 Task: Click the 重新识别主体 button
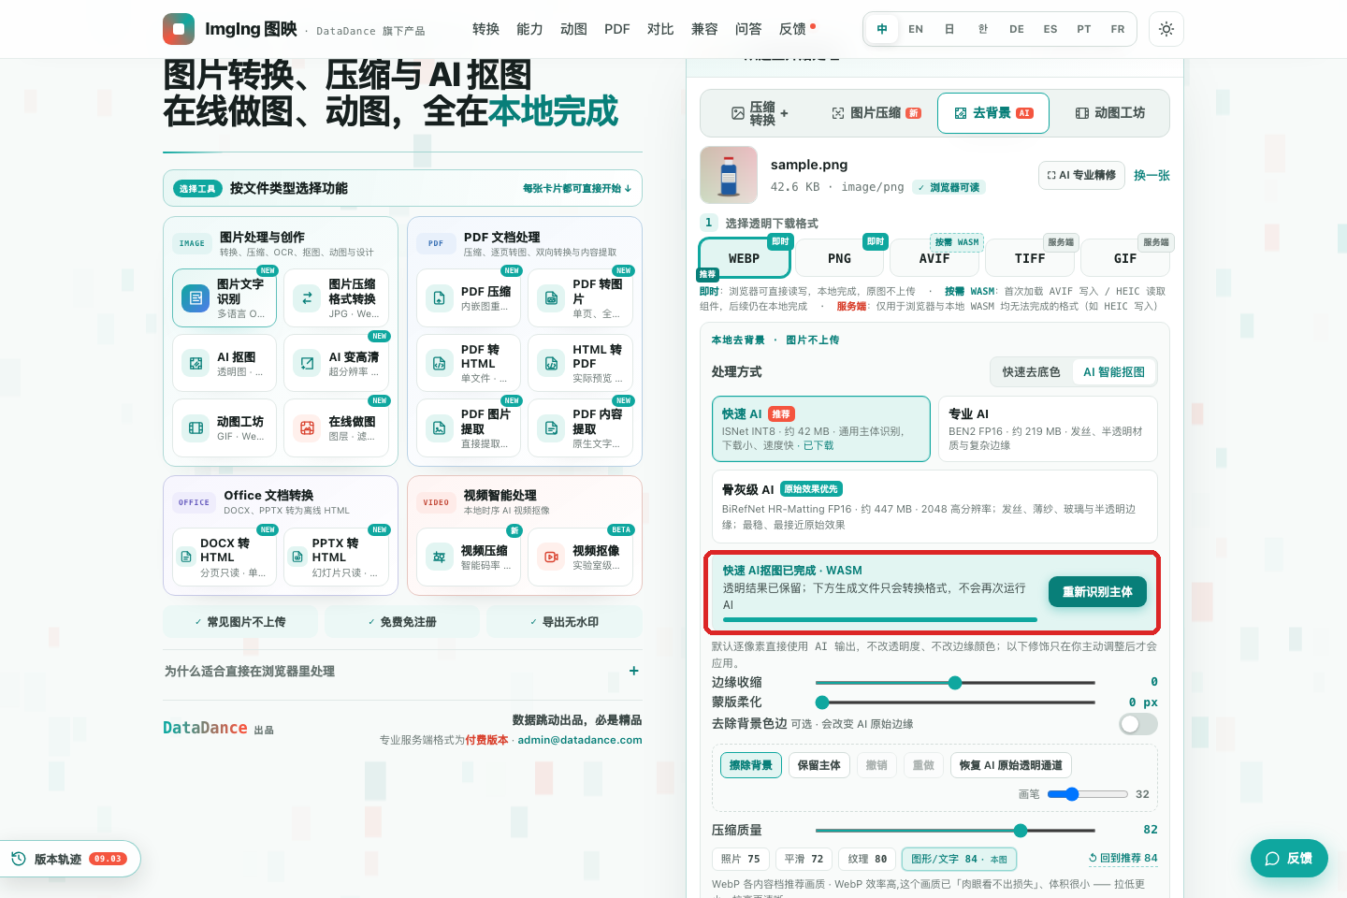point(1097,592)
